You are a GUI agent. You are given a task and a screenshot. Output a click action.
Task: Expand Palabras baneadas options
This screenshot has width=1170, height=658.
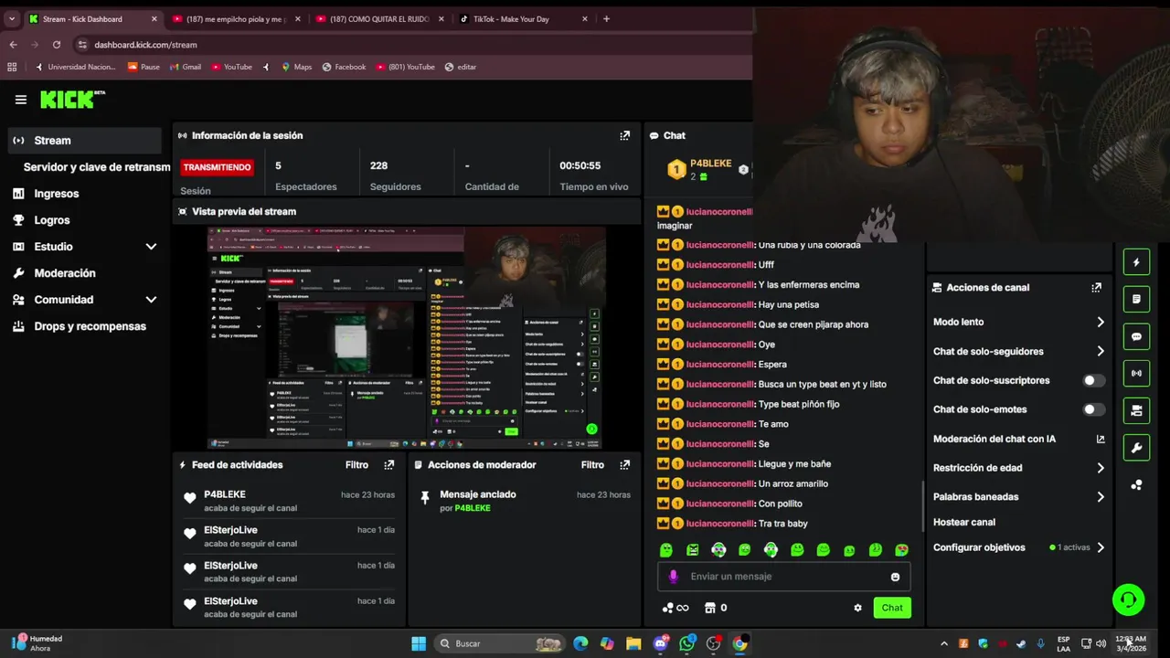tap(1100, 497)
